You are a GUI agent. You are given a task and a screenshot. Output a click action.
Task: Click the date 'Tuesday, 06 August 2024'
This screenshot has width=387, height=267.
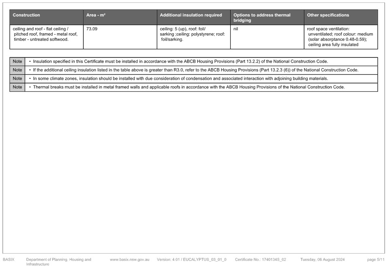(322, 259)
